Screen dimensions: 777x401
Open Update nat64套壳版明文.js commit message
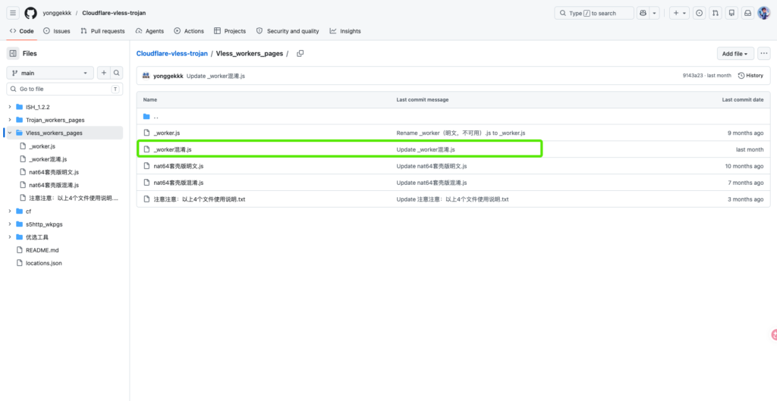pyautogui.click(x=432, y=166)
